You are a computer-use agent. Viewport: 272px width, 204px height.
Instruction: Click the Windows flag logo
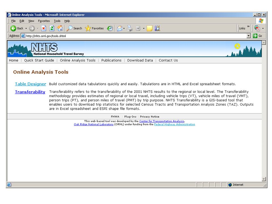261,21
